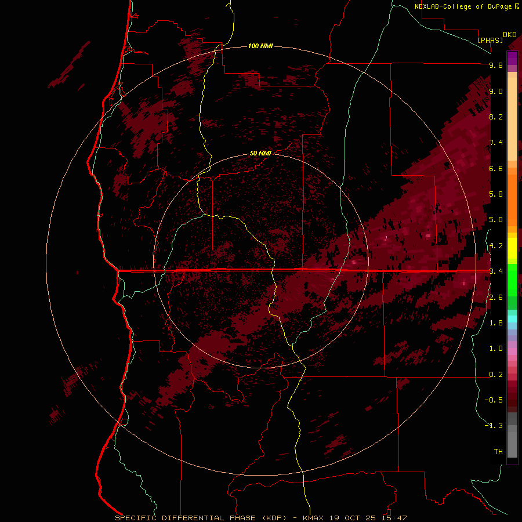Click the pink color band in legend
Image resolution: width=522 pixels, height=522 pixels.
pyautogui.click(x=512, y=351)
